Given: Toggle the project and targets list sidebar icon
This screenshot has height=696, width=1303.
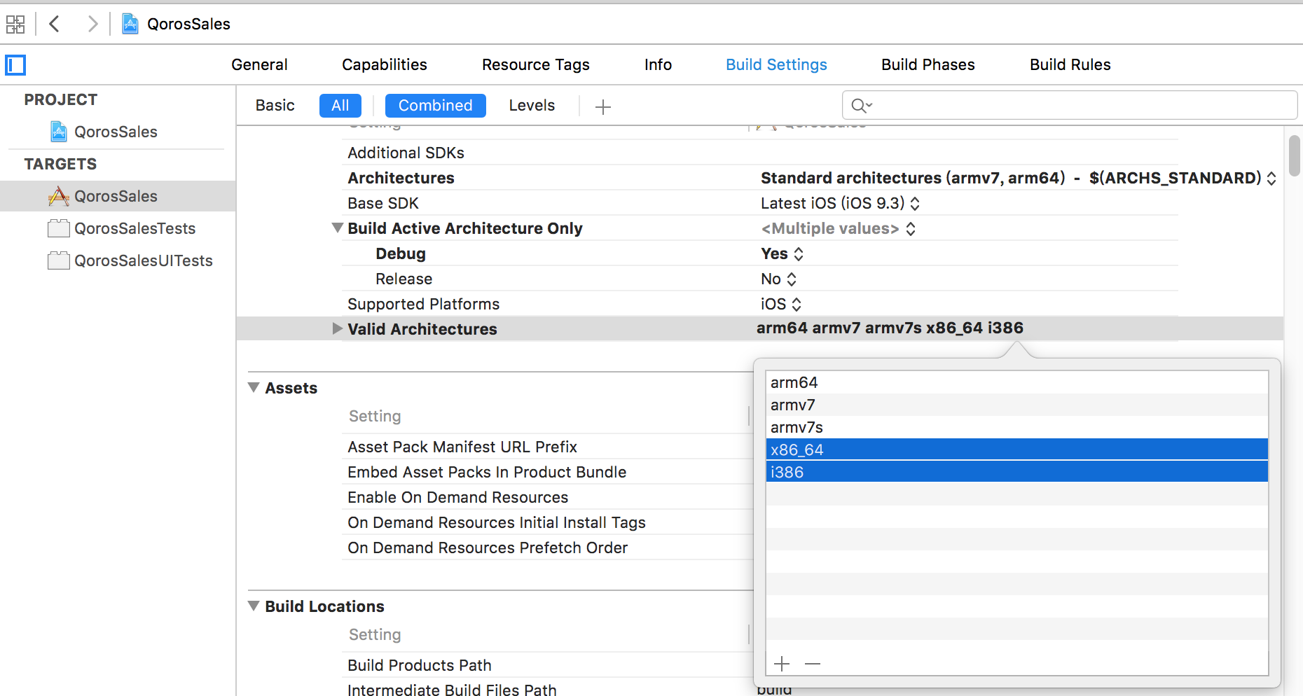Looking at the screenshot, I should pyautogui.click(x=15, y=65).
